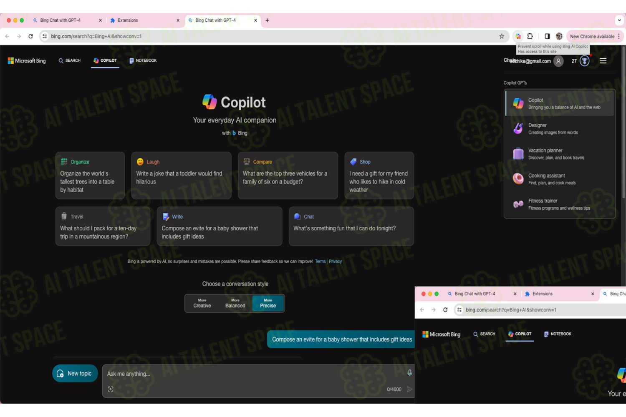Click Organize tallest trees suggestion card
The width and height of the screenshot is (626, 417).
(x=90, y=176)
